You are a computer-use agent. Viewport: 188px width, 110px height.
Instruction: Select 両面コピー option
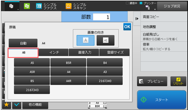(x=164, y=17)
